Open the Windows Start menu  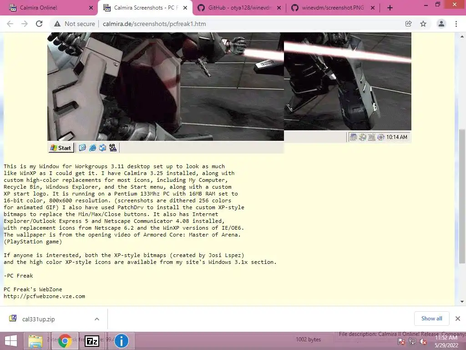(x=11, y=341)
